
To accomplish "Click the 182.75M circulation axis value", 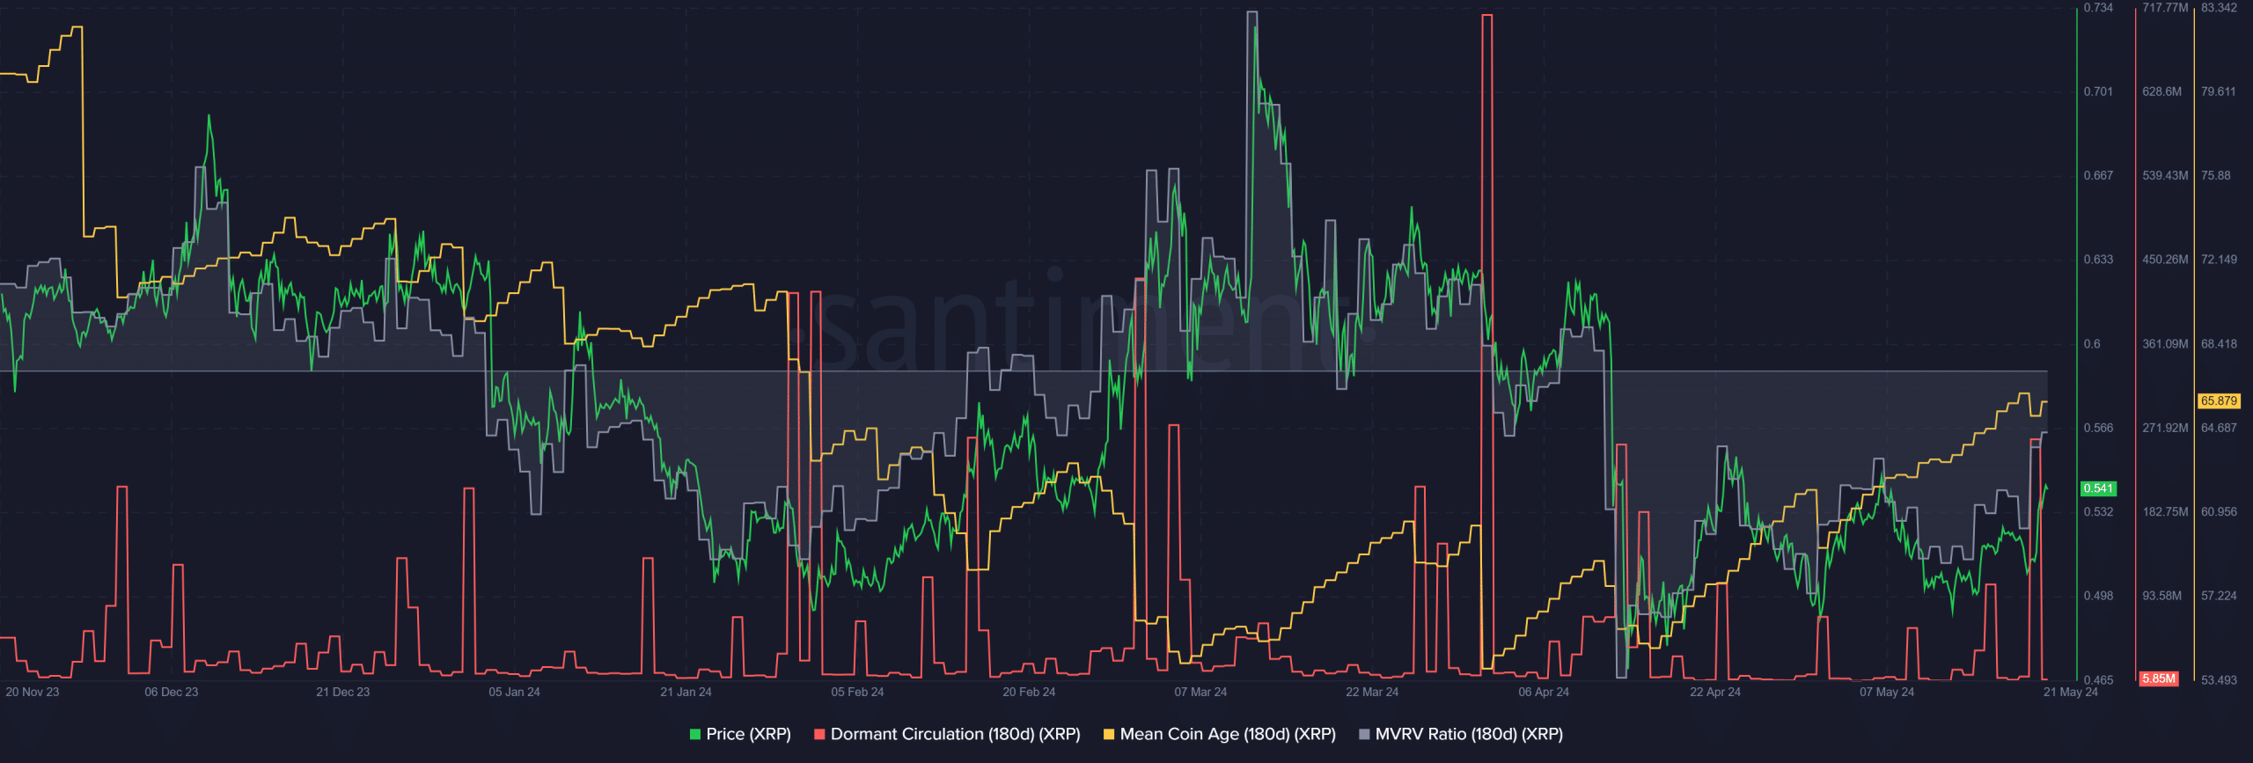I will pyautogui.click(x=2165, y=512).
